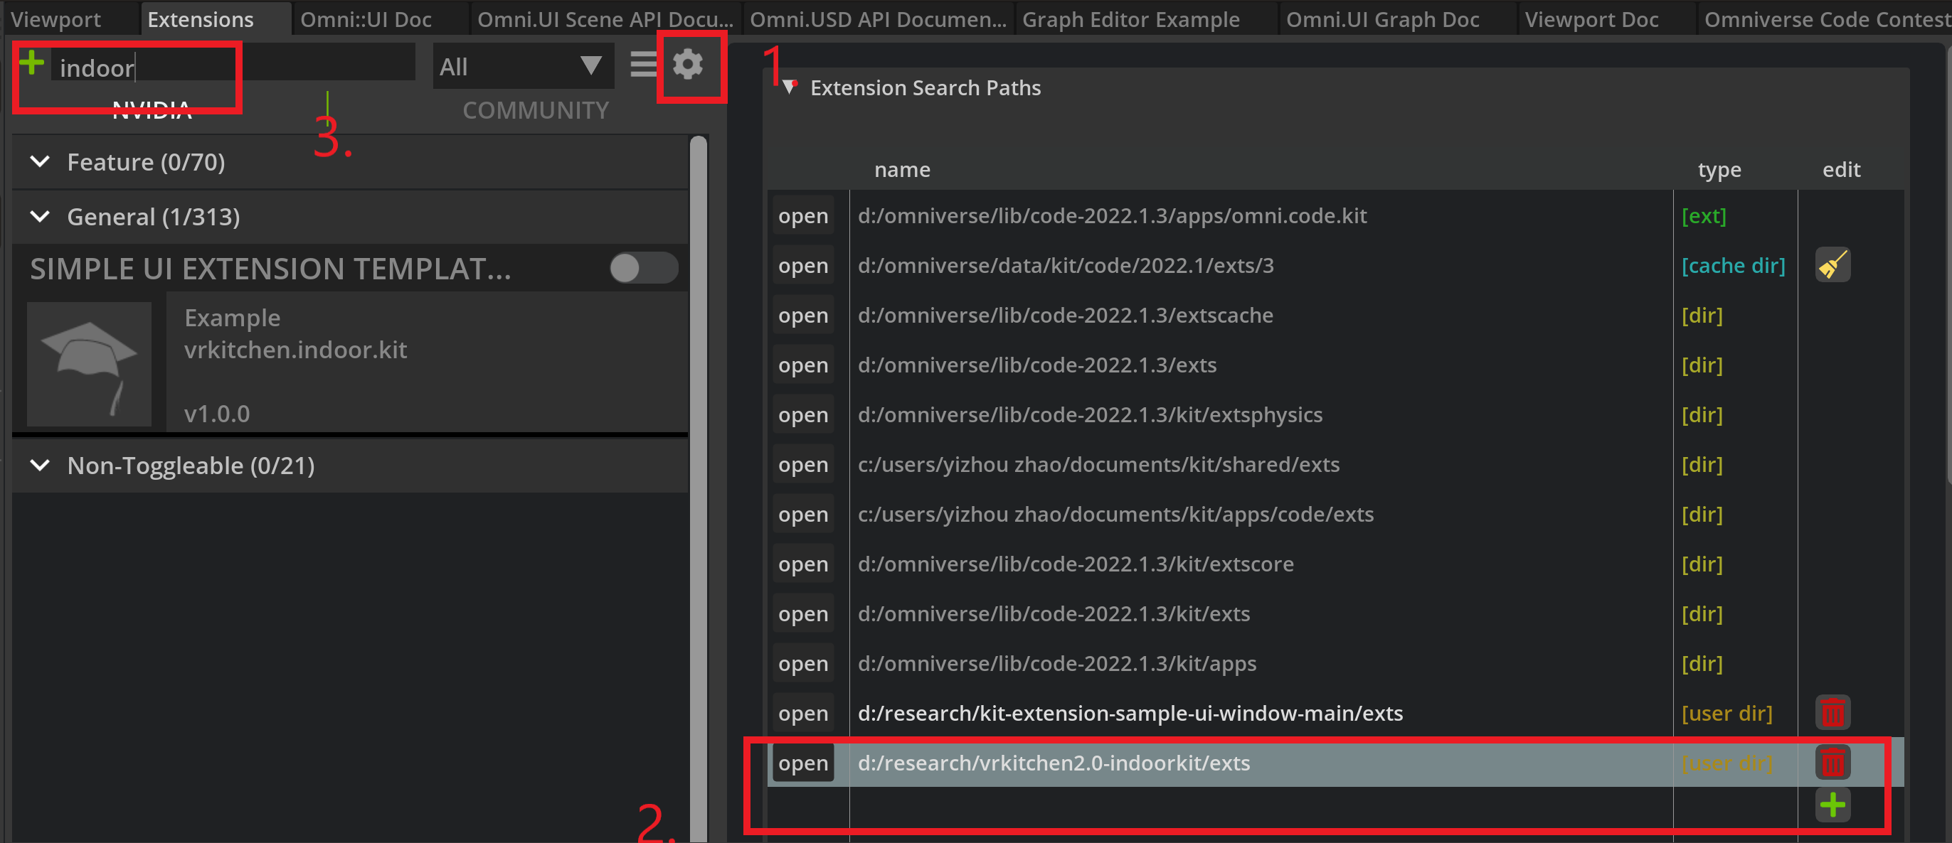1952x843 pixels.
Task: Delete the kit-extension-sample-ui-window-main path with trash icon
Action: tap(1832, 713)
